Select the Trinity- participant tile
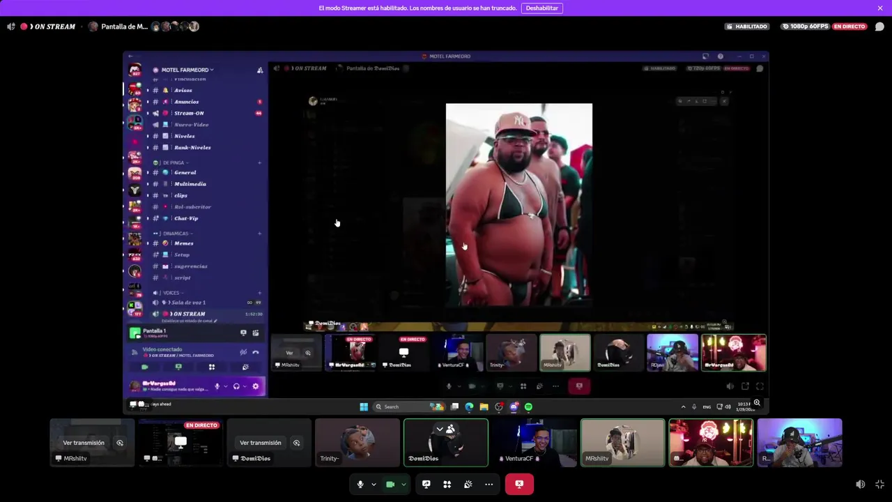The width and height of the screenshot is (892, 502). (x=357, y=442)
